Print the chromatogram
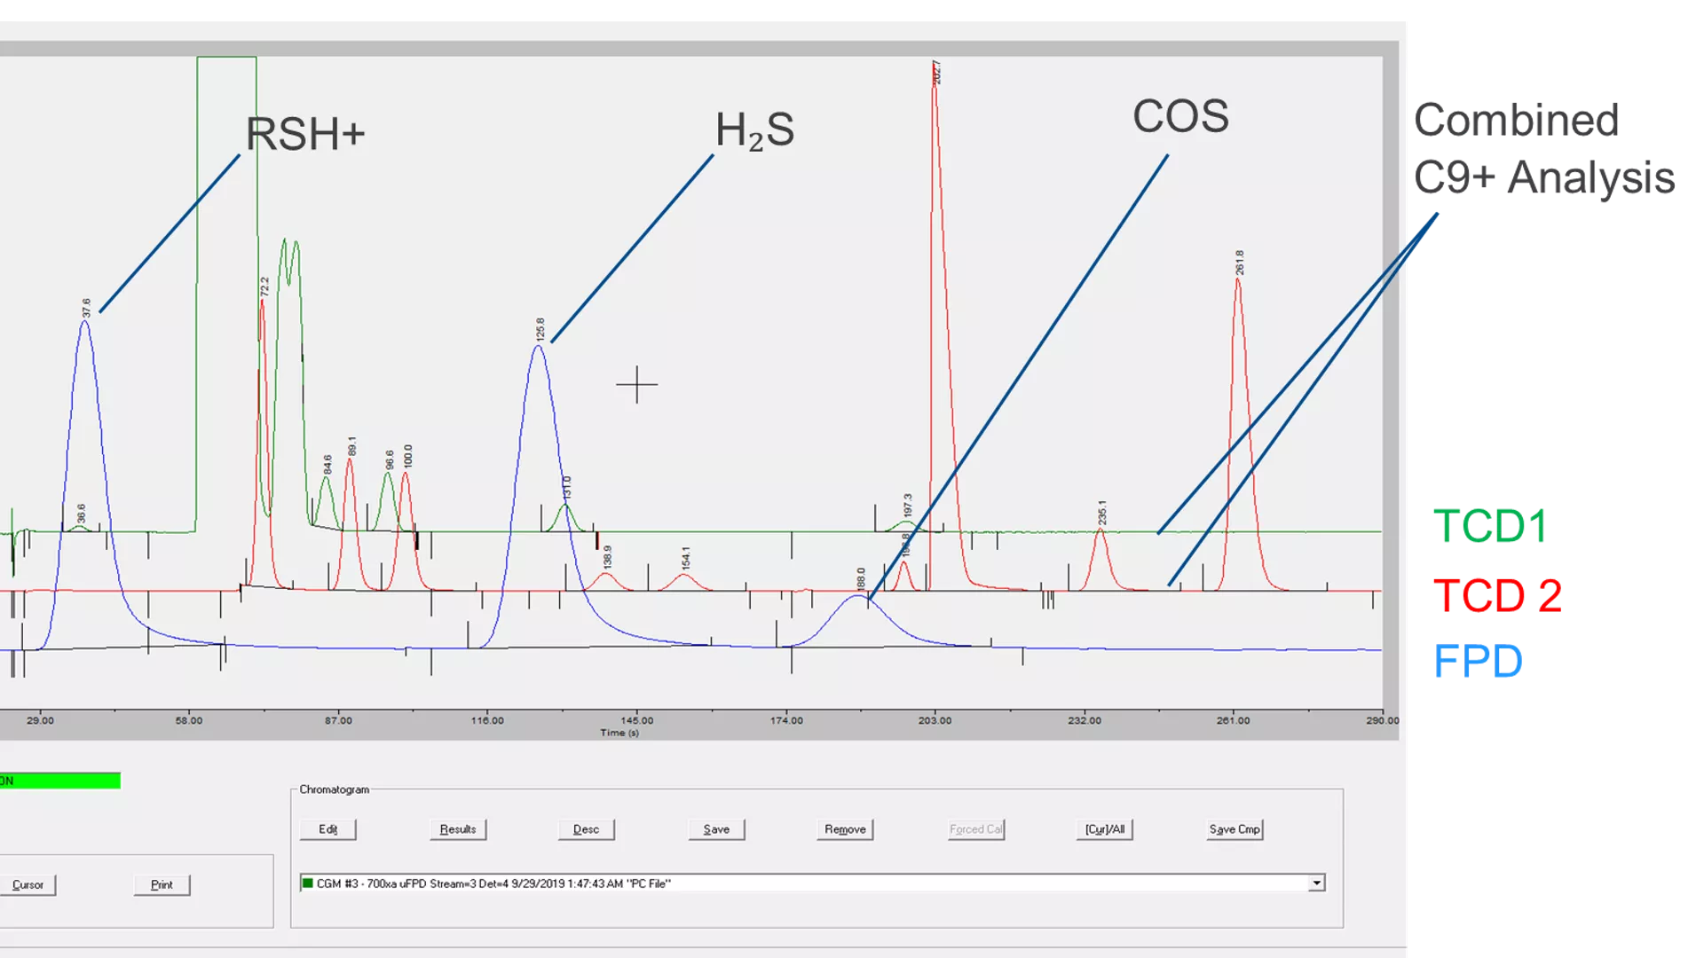This screenshot has width=1704, height=958. tap(161, 884)
